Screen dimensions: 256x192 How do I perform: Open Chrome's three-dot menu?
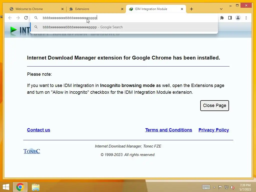[x=246, y=18]
